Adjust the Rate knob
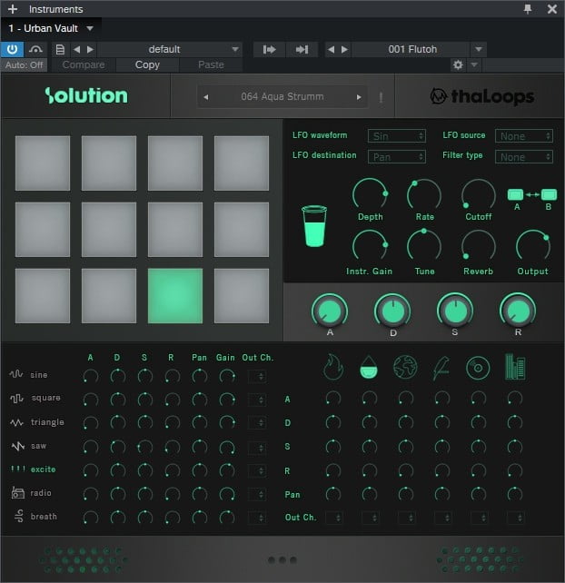Viewport: 565px width, 583px height. coord(424,194)
